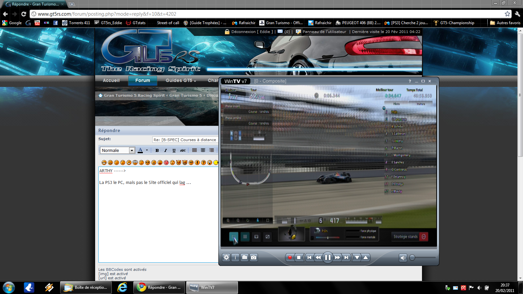Image resolution: width=523 pixels, height=294 pixels.
Task: Toggle strikethrough ABC formatting
Action: tap(183, 150)
